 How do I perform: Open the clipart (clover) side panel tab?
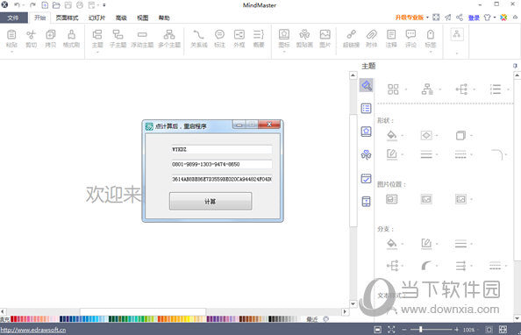tap(366, 155)
